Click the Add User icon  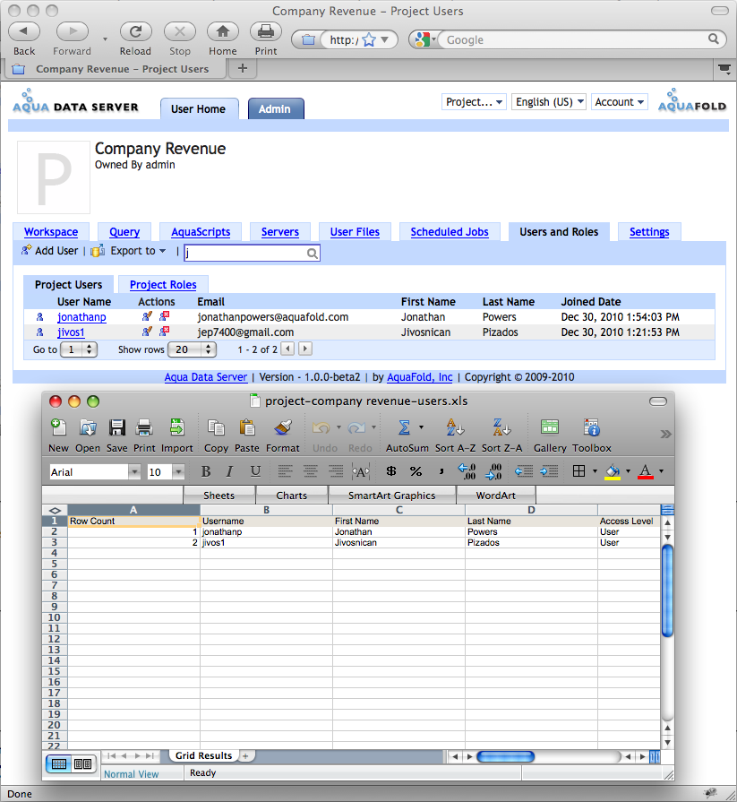pyautogui.click(x=26, y=250)
